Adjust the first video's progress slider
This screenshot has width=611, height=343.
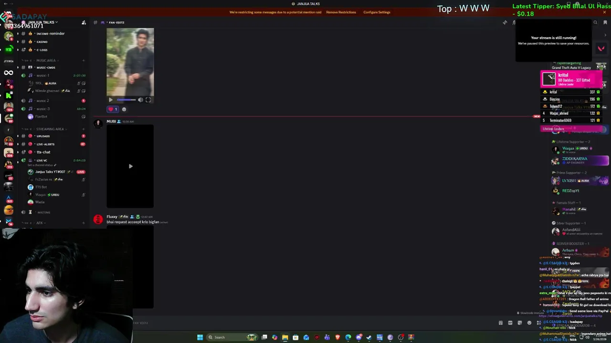point(126,100)
